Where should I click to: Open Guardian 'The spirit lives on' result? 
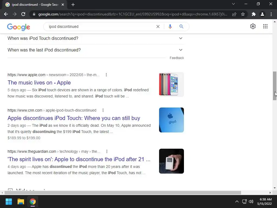tap(79, 159)
